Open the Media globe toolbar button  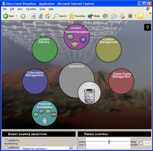pyautogui.click(x=94, y=16)
